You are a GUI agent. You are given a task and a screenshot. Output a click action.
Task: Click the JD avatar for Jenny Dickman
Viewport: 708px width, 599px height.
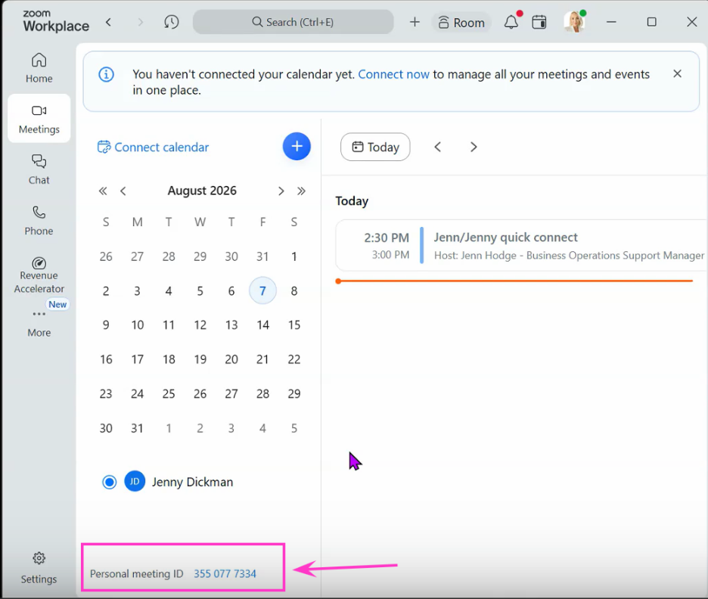(135, 482)
